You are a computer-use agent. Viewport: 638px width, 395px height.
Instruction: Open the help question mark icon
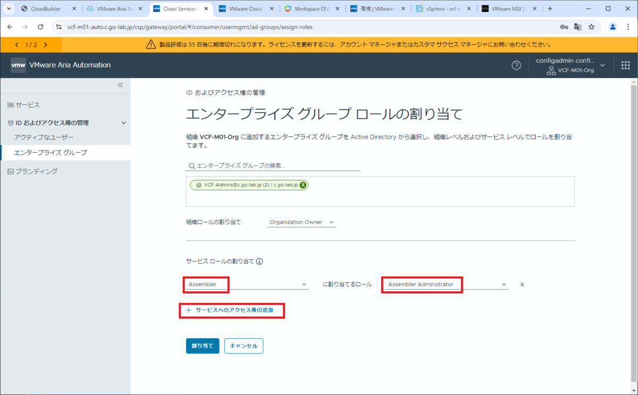pyautogui.click(x=516, y=65)
